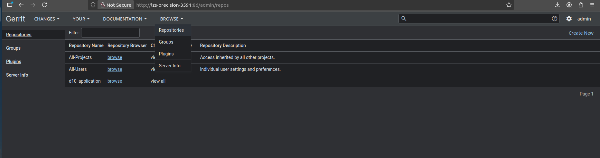Click the magnifier icon in search bar
This screenshot has height=158, width=600.
(x=404, y=19)
